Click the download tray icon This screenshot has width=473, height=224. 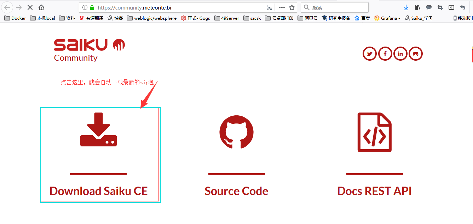pos(98,129)
